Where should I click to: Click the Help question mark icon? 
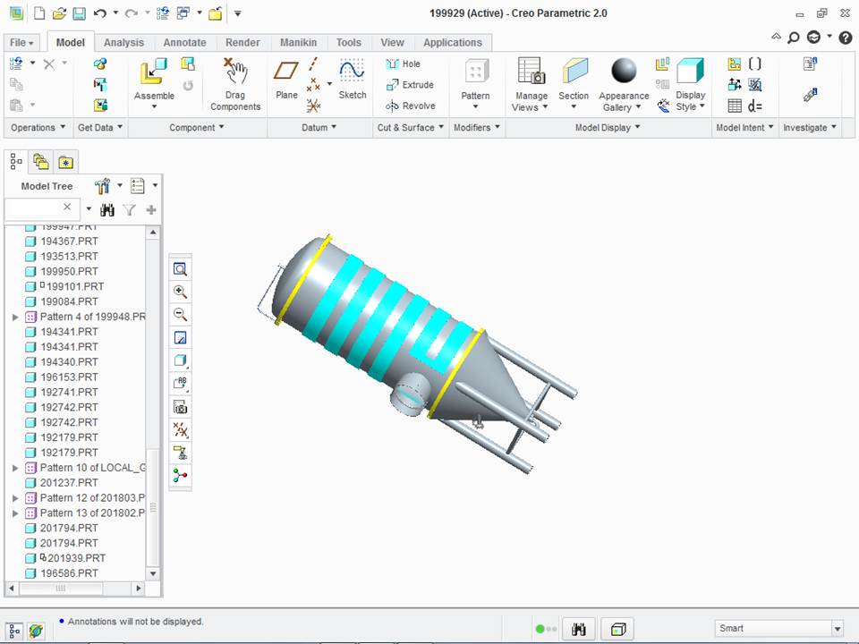click(x=846, y=38)
